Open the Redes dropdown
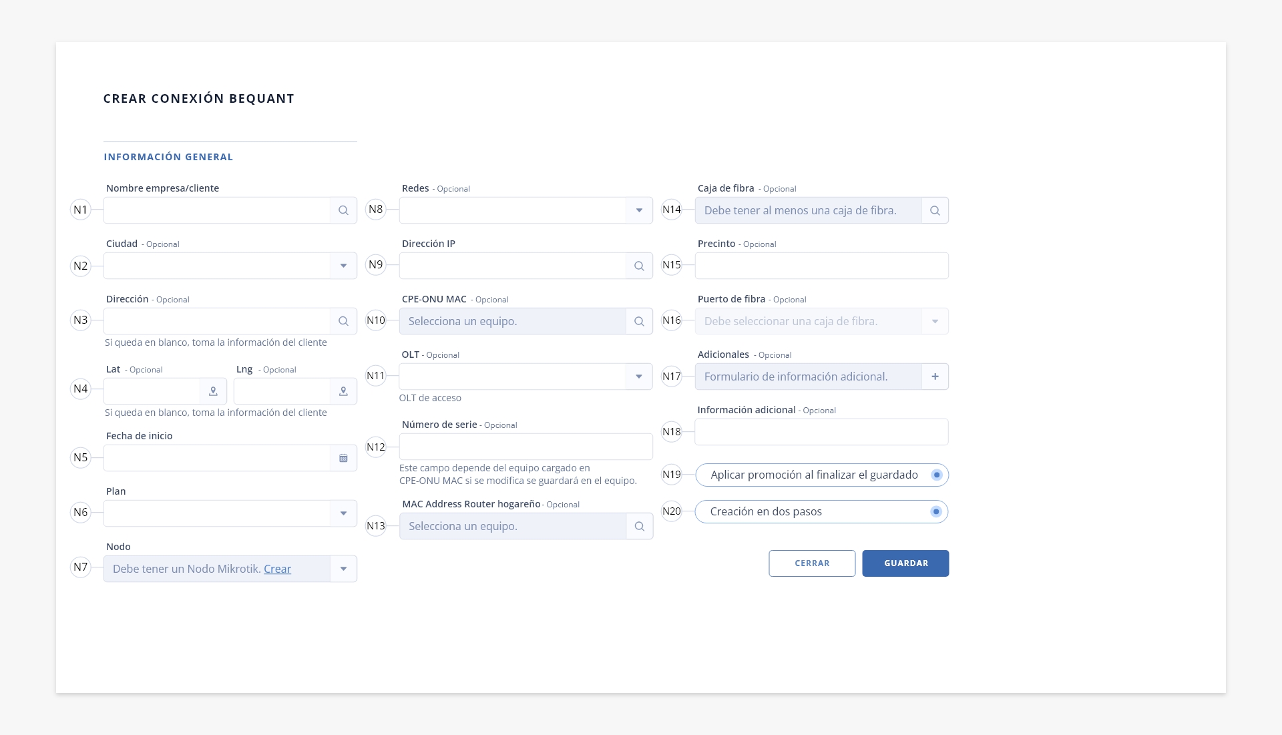Viewport: 1282px width, 735px height. [x=639, y=210]
